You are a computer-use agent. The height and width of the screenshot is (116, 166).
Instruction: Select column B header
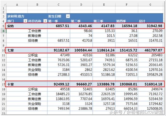[37, 5]
